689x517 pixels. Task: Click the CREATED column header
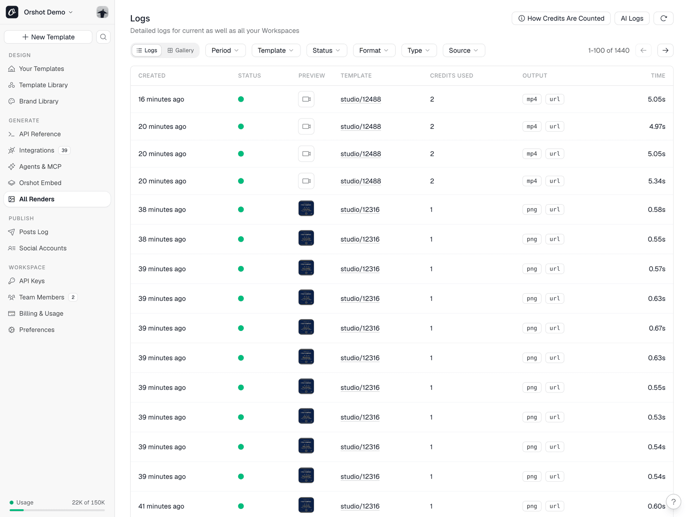pos(152,75)
